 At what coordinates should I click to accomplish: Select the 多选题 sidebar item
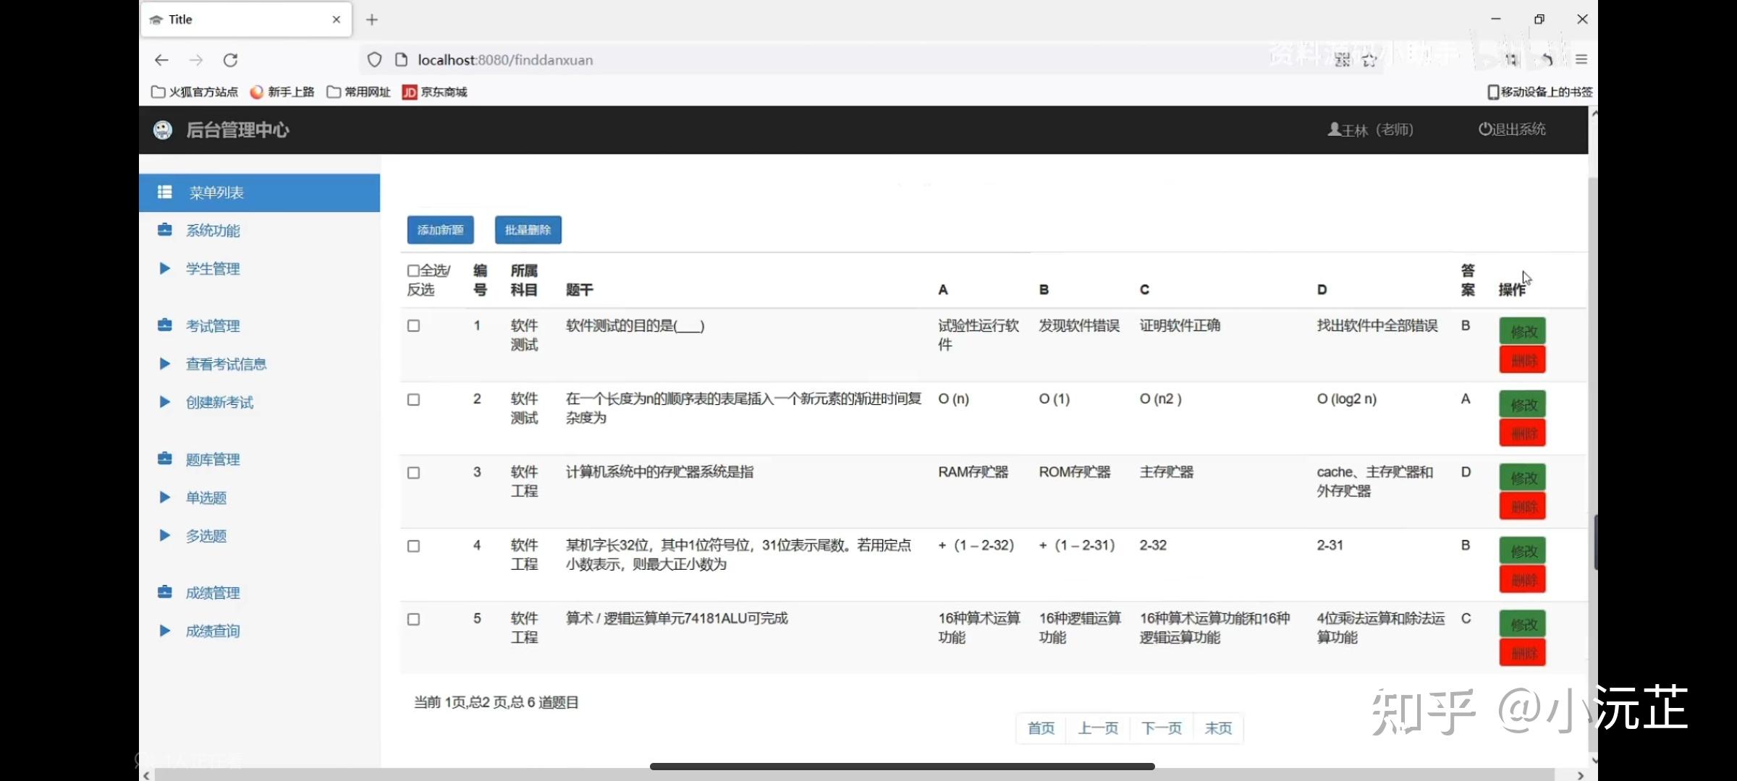206,536
